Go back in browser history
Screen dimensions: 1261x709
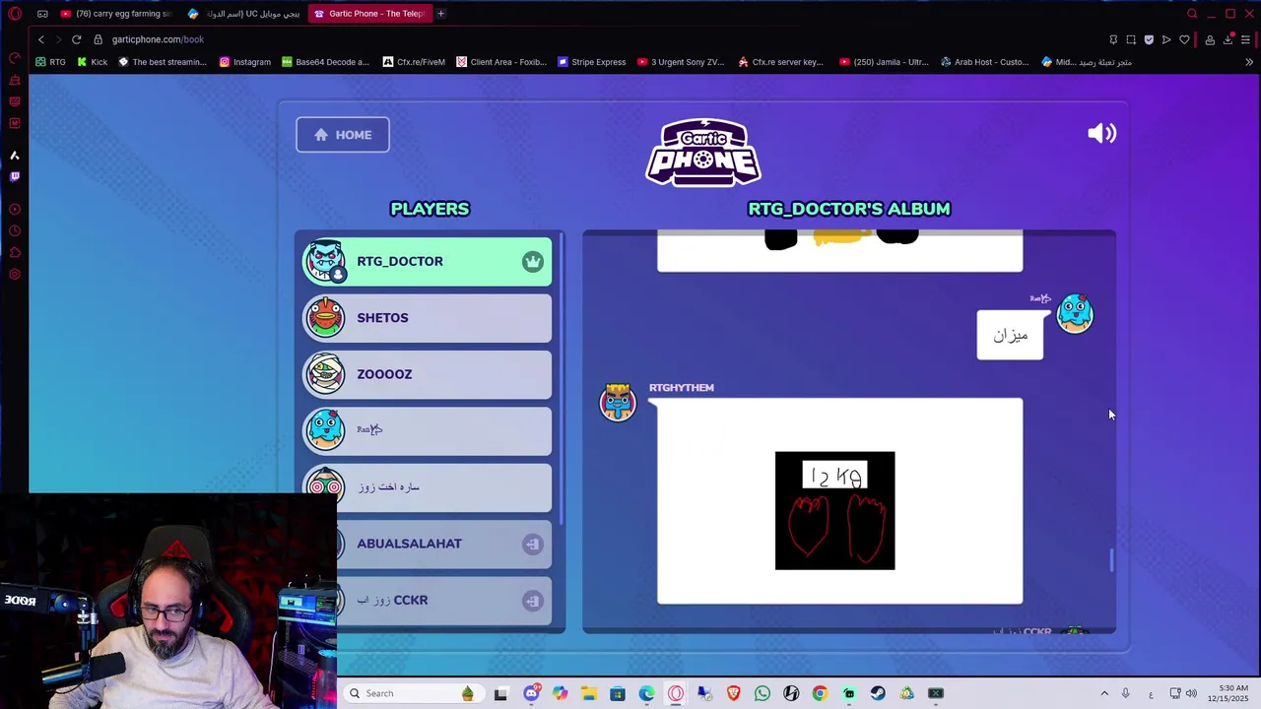coord(40,39)
